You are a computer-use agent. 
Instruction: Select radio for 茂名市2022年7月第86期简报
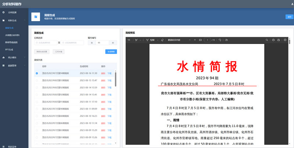[x=37, y=123]
